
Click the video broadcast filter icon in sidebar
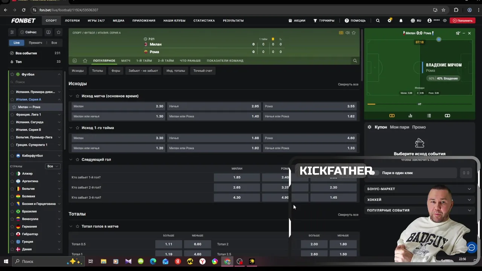48,32
